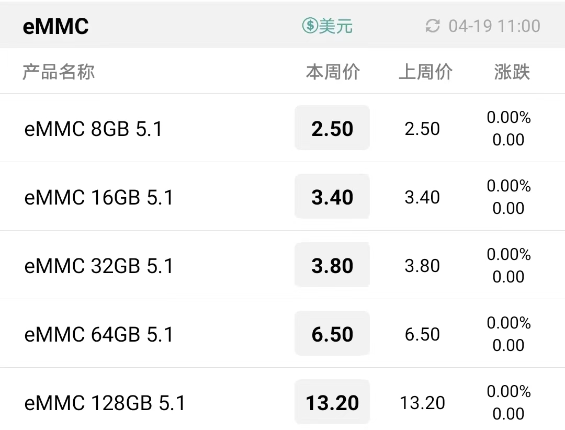The height and width of the screenshot is (430, 565).
Task: Click the 6.50 current week price badge
Action: pos(332,333)
